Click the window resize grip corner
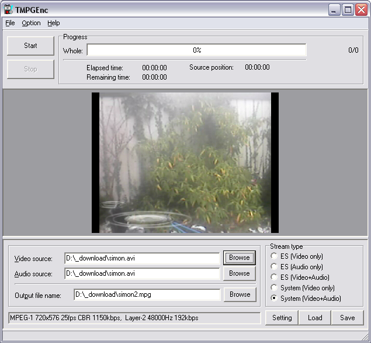The width and height of the screenshot is (371, 343). click(365, 337)
